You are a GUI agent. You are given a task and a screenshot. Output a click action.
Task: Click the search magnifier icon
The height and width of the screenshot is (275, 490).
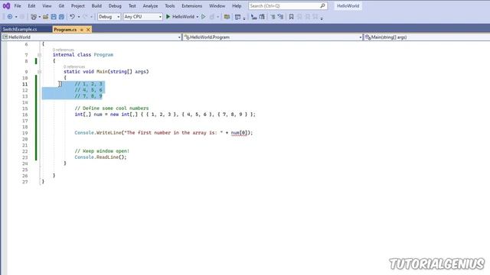[322, 5]
